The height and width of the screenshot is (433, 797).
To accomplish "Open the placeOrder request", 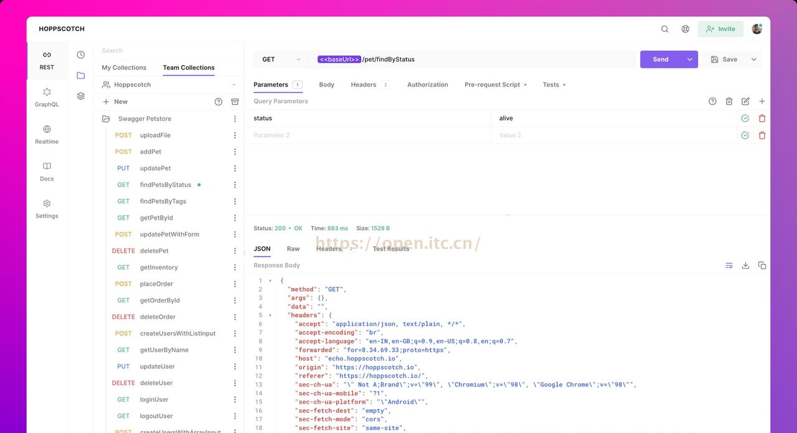I will pyautogui.click(x=157, y=284).
